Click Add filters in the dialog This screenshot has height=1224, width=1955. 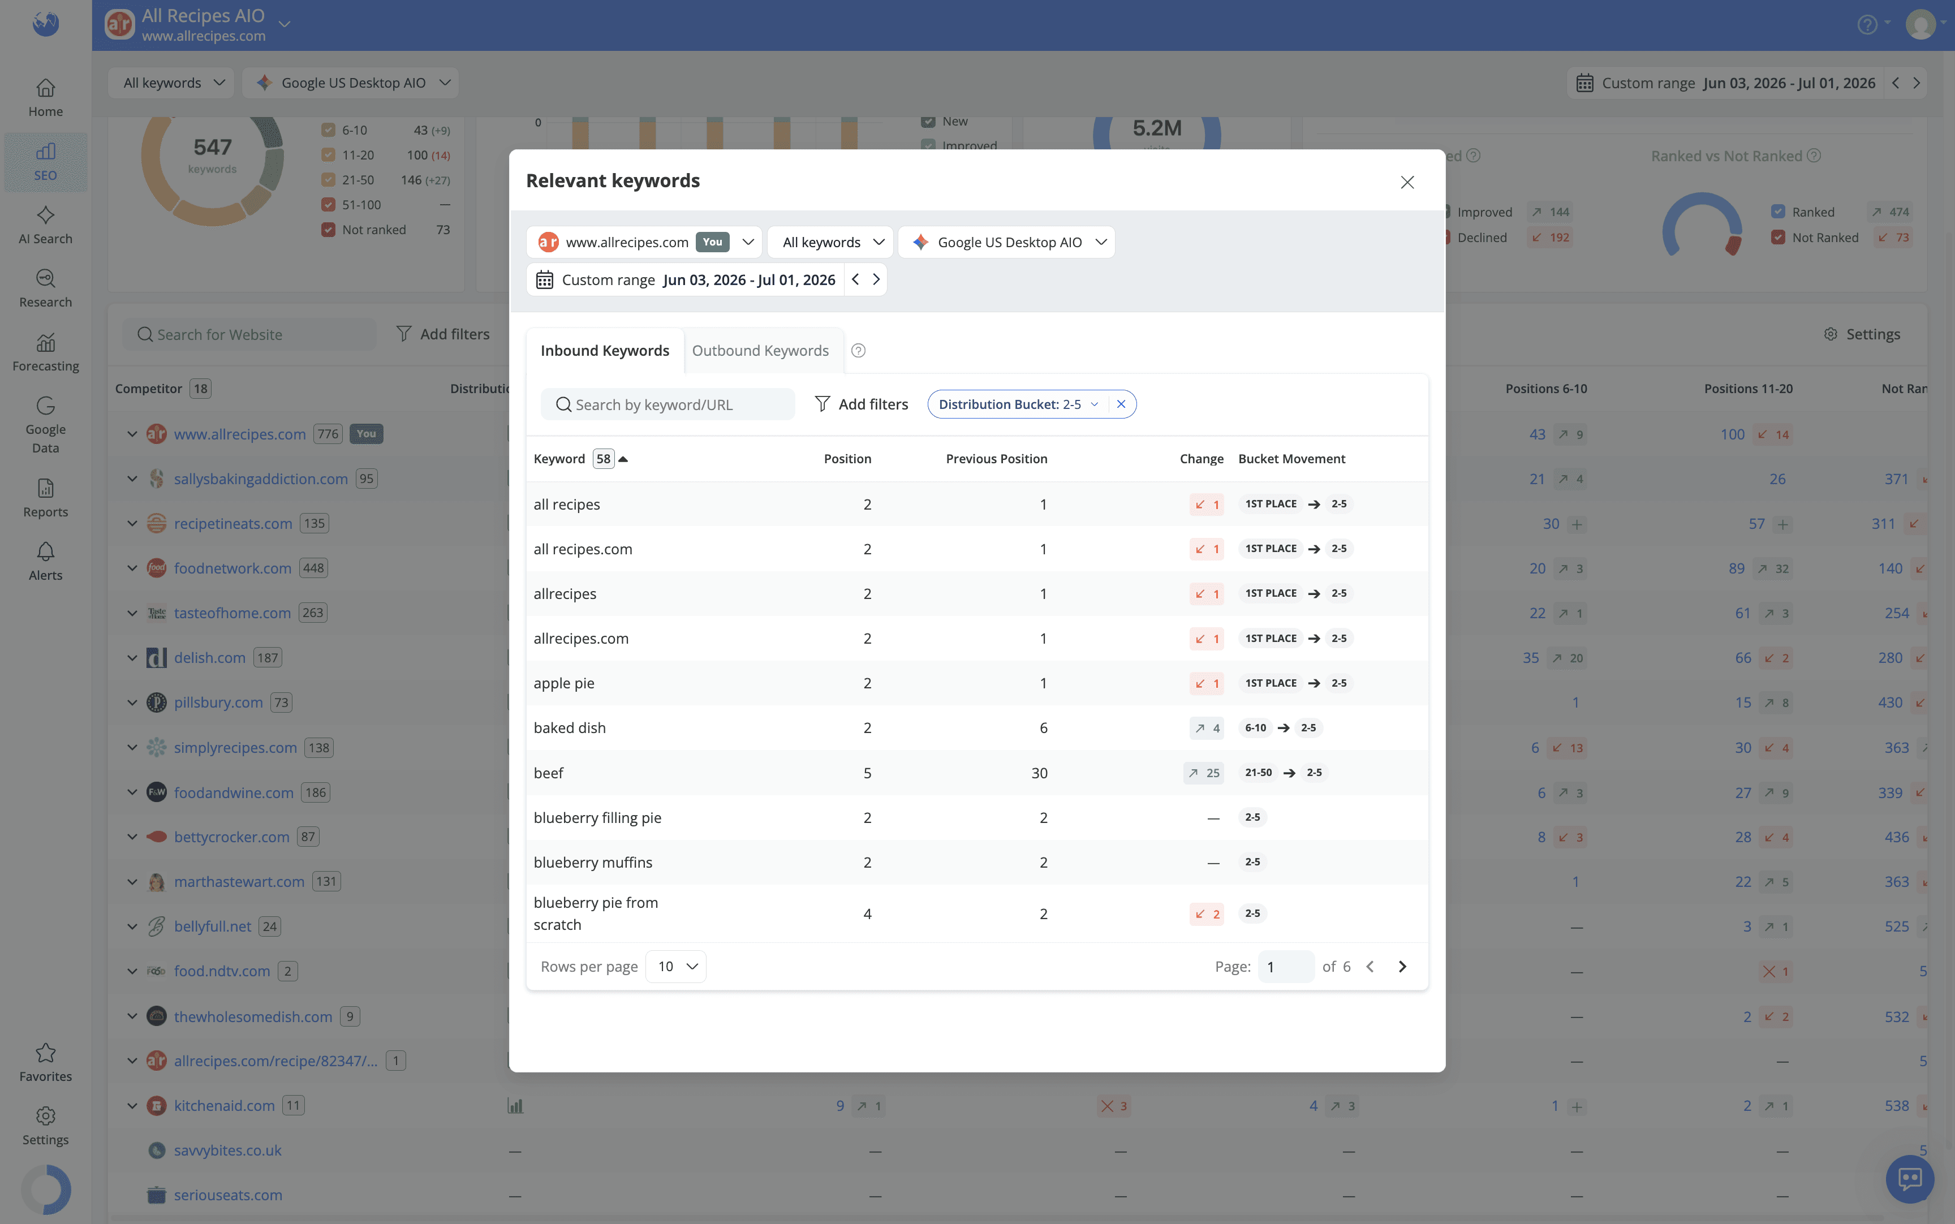tap(860, 404)
